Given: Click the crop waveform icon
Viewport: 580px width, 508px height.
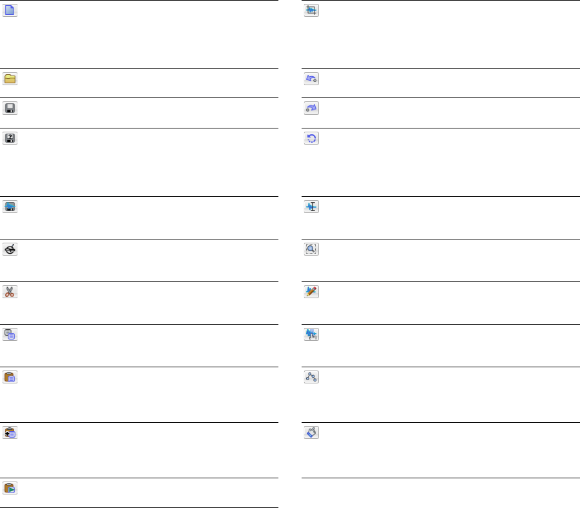Looking at the screenshot, I should [x=312, y=10].
